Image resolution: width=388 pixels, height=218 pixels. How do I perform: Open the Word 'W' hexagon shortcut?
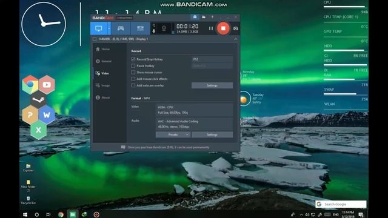point(47,114)
